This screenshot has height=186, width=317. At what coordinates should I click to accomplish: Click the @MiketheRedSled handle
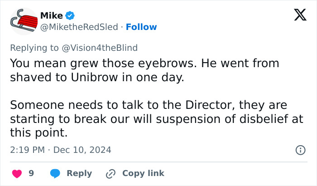click(x=80, y=27)
